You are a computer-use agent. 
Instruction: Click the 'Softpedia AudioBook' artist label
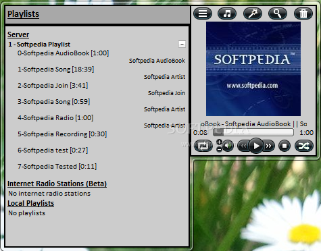(x=157, y=61)
